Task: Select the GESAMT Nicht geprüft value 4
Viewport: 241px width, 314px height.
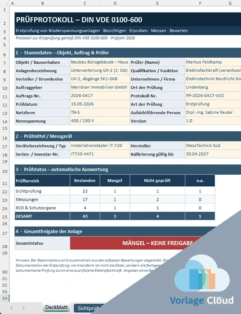Action: coord(158,216)
